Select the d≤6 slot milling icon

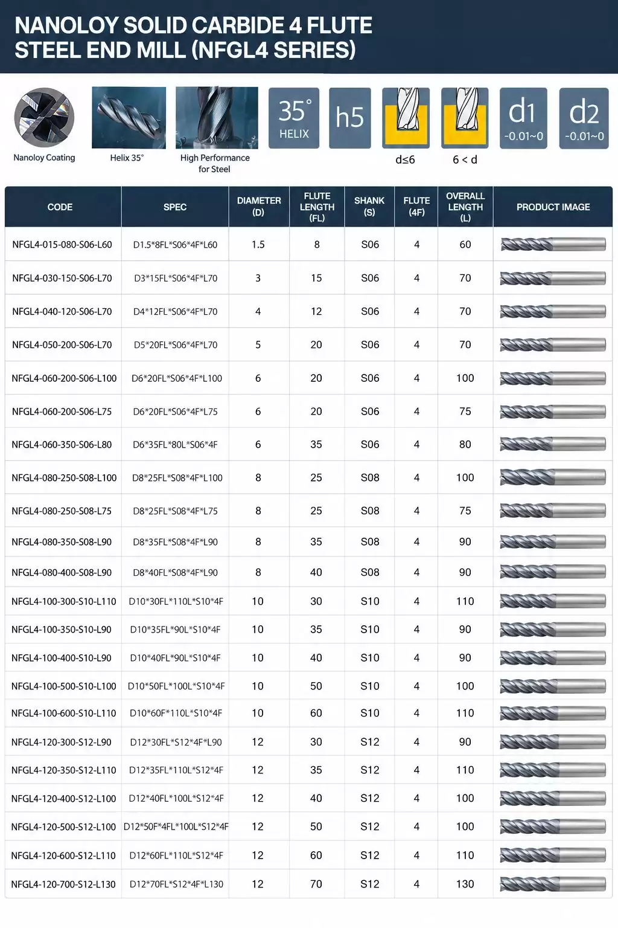point(406,118)
